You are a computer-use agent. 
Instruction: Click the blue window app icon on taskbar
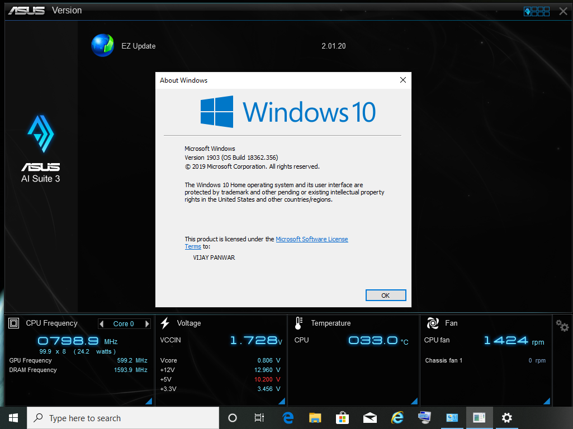(452, 418)
